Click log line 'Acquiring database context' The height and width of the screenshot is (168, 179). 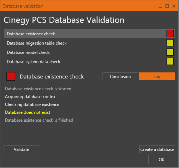(31, 97)
